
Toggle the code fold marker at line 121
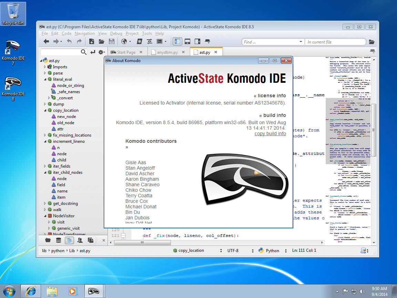point(123,236)
